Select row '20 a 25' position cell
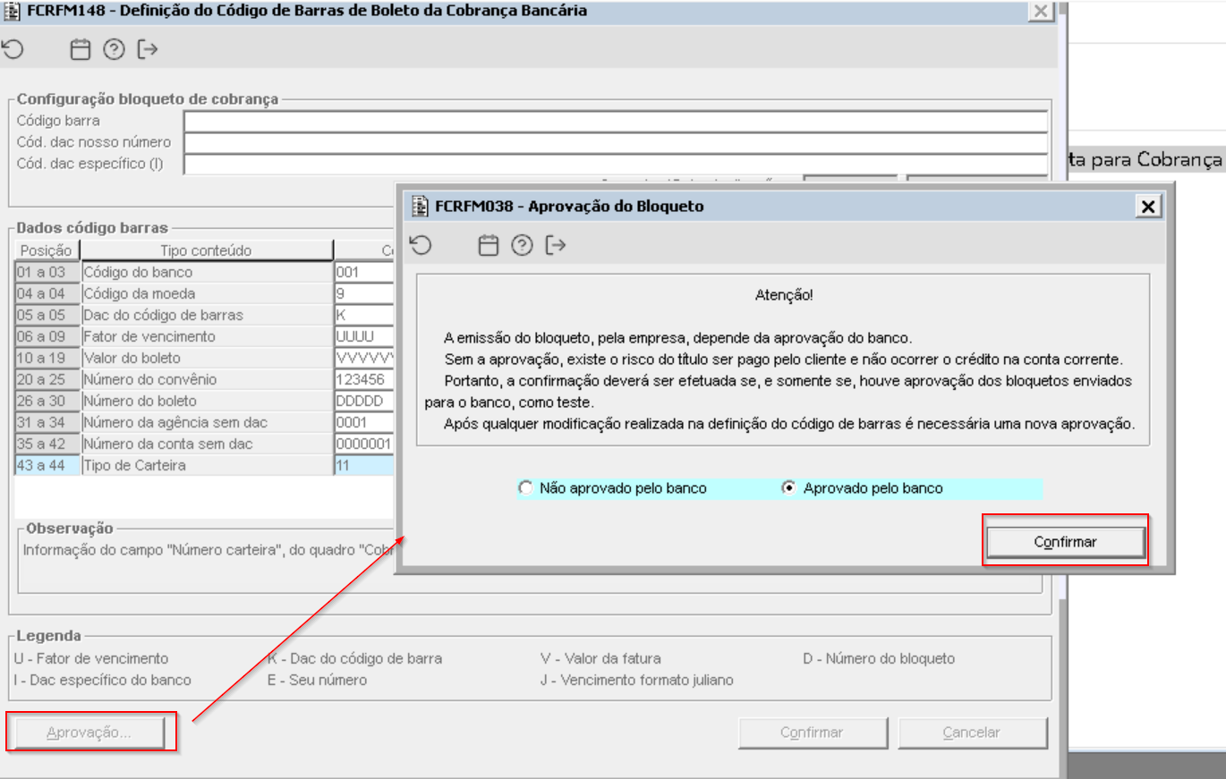 click(47, 379)
